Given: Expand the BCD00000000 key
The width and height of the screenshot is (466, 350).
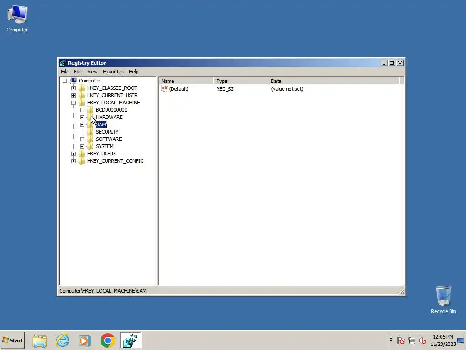Looking at the screenshot, I should (x=82, y=110).
